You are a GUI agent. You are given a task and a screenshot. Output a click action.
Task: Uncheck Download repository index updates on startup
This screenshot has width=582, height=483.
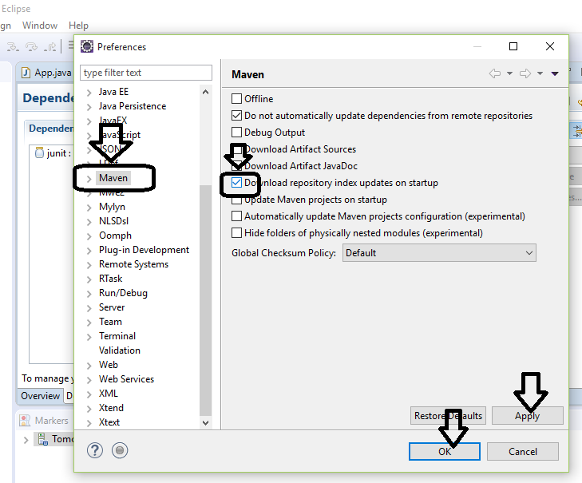point(236,183)
